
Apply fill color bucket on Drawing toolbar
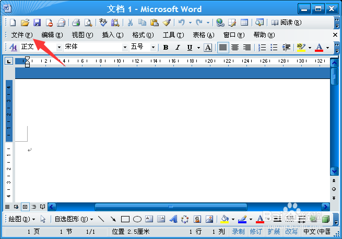click(x=225, y=219)
